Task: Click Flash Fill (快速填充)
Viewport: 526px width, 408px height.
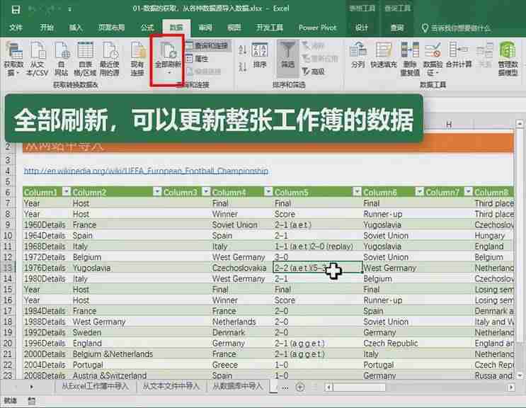Action: [384, 55]
